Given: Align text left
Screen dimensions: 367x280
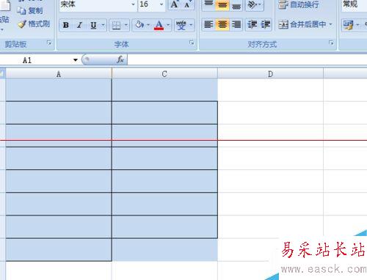Looking at the screenshot, I should [208, 24].
